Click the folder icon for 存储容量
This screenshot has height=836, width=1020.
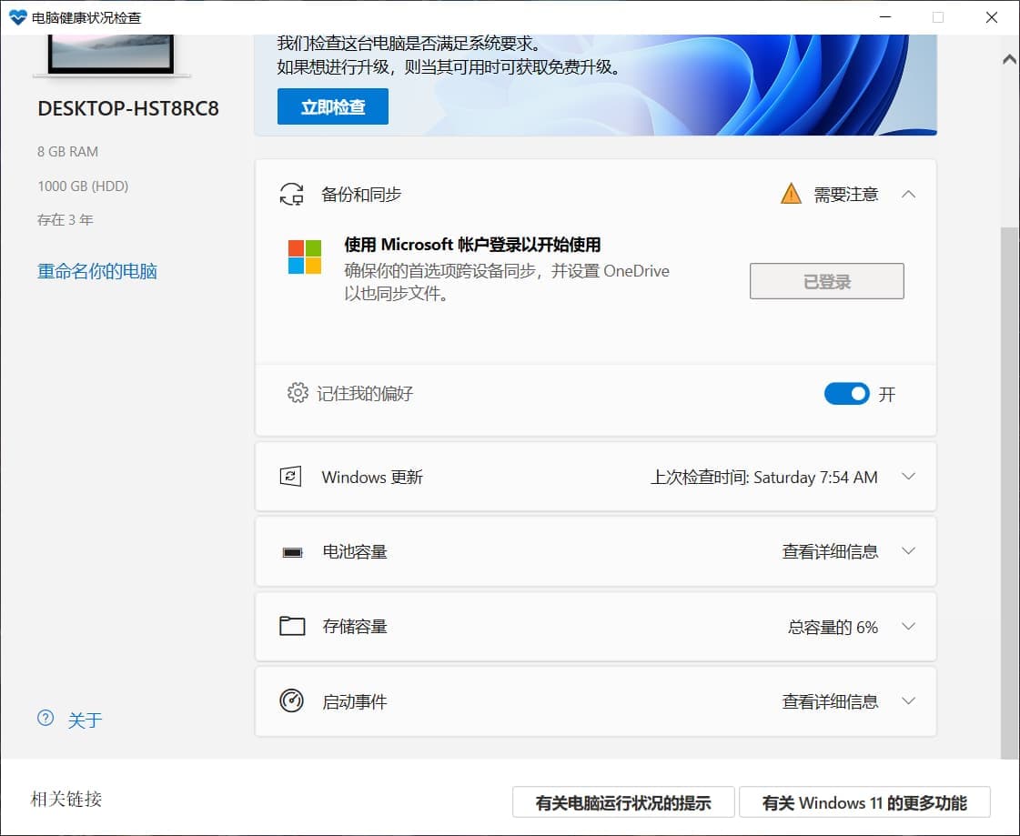[x=291, y=626]
